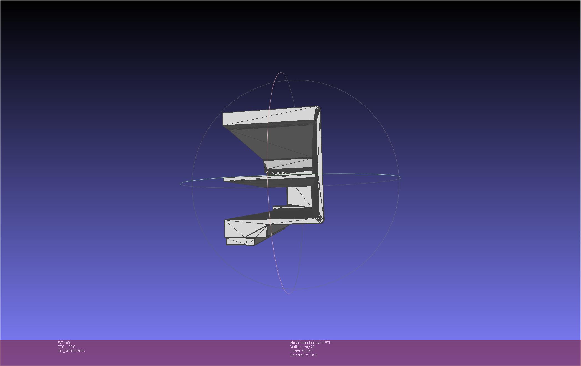Click the BO_RENDERING label

71,351
